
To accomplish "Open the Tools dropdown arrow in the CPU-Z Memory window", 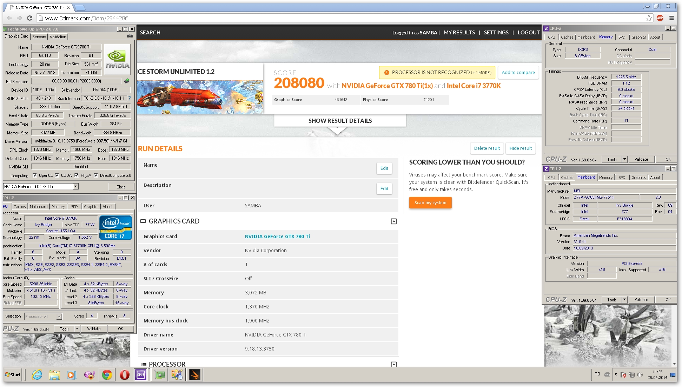I will tap(624, 159).
